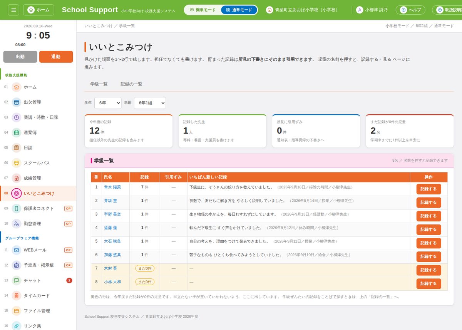Open the ファイル管理 folder icon
The width and height of the screenshot is (462, 330).
pyautogui.click(x=17, y=311)
